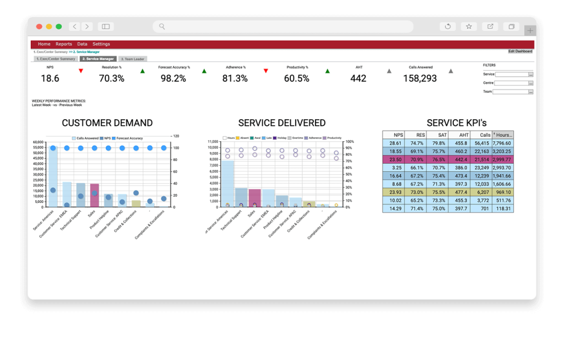Screen dimensions: 564x353
Task: Click the Edit Dashboard button
Action: tap(520, 51)
